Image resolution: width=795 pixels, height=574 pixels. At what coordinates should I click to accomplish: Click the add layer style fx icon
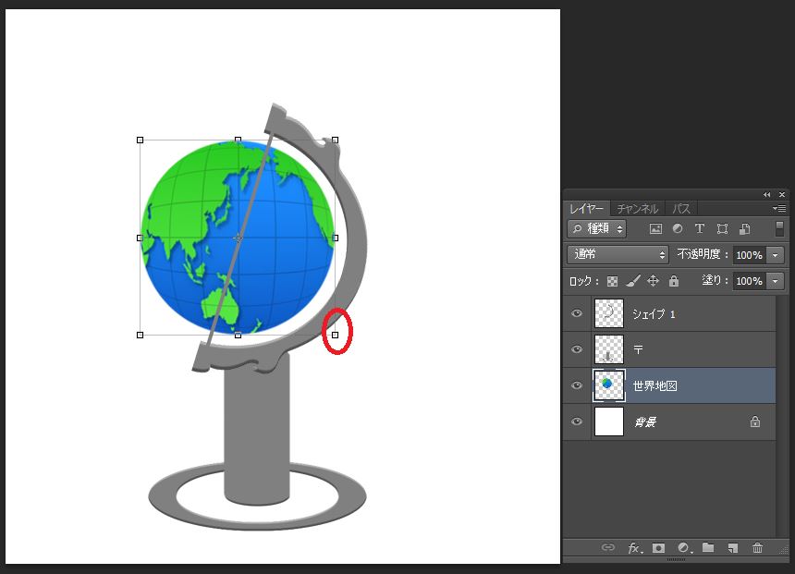click(x=634, y=548)
